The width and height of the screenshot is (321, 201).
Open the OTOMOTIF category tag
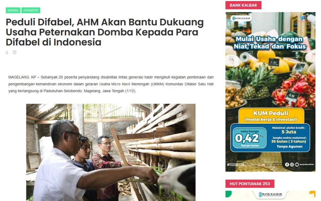(x=31, y=10)
